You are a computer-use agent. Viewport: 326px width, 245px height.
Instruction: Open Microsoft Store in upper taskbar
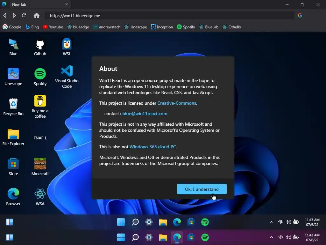click(x=191, y=222)
